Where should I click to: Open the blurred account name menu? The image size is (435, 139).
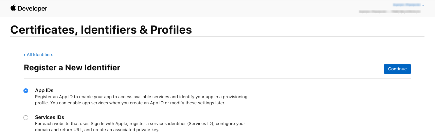click(406, 5)
